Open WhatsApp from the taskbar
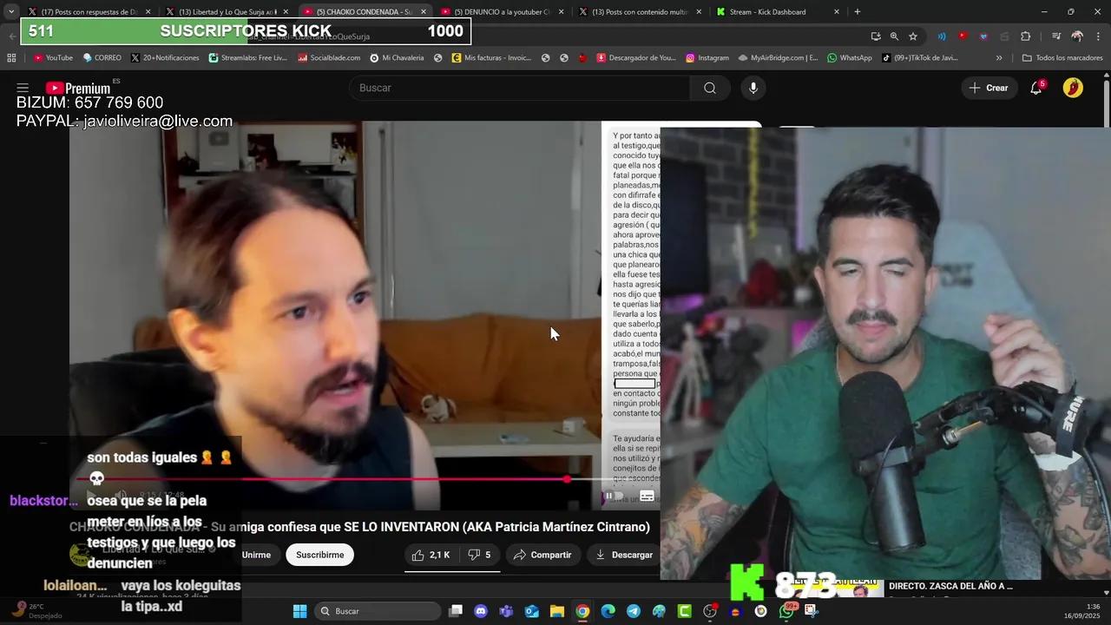This screenshot has height=625, width=1111. click(x=786, y=611)
